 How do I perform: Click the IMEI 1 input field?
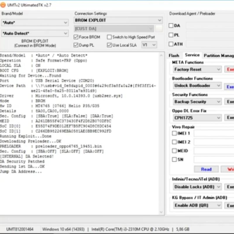point(214,133)
